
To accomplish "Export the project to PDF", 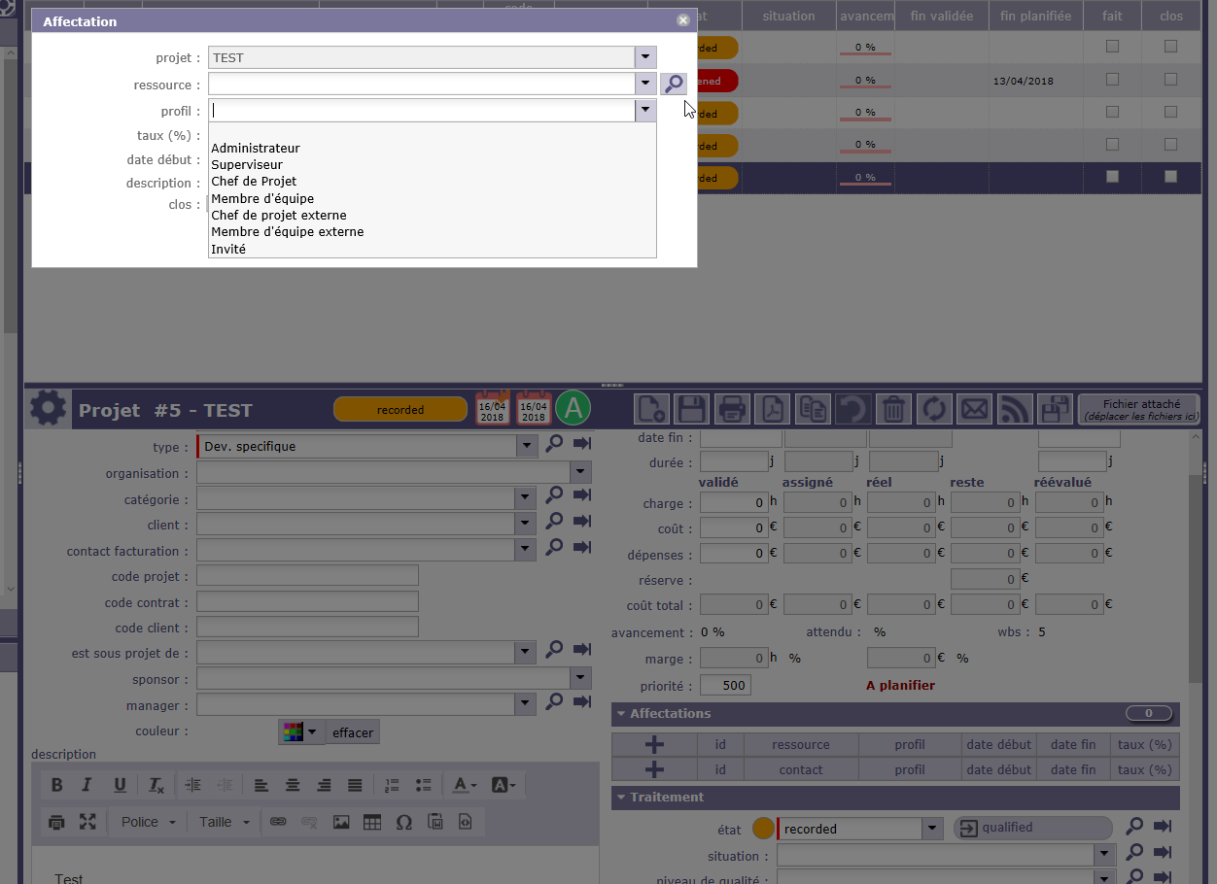I will 773,409.
